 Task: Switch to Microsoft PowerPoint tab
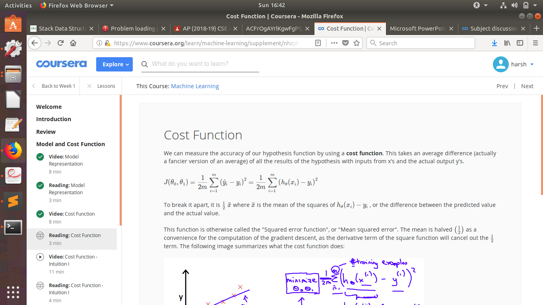[421, 29]
